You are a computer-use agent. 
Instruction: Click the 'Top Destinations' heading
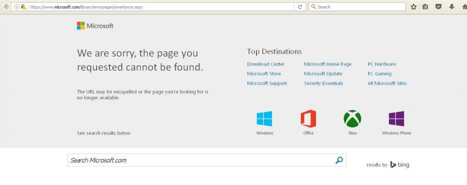(274, 52)
